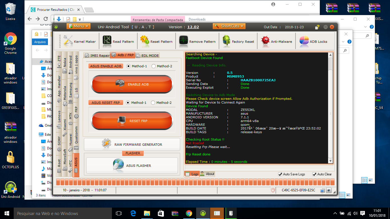Click the Arquivo tab in File Explorer
This screenshot has height=219, width=390.
pyautogui.click(x=40, y=42)
